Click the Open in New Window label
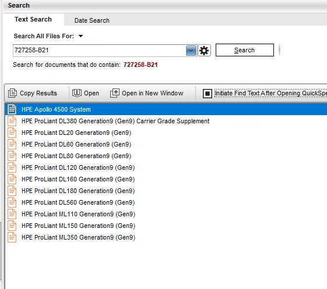327x289 pixels. 153,93
